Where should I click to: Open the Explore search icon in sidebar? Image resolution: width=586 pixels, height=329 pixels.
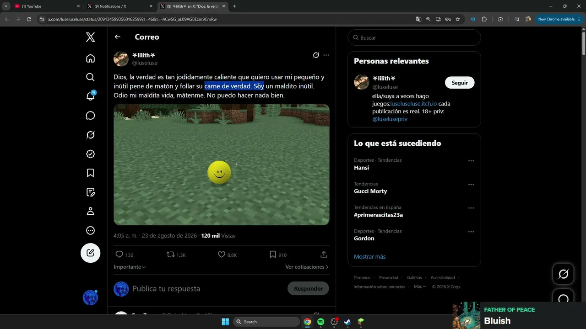[x=91, y=77]
